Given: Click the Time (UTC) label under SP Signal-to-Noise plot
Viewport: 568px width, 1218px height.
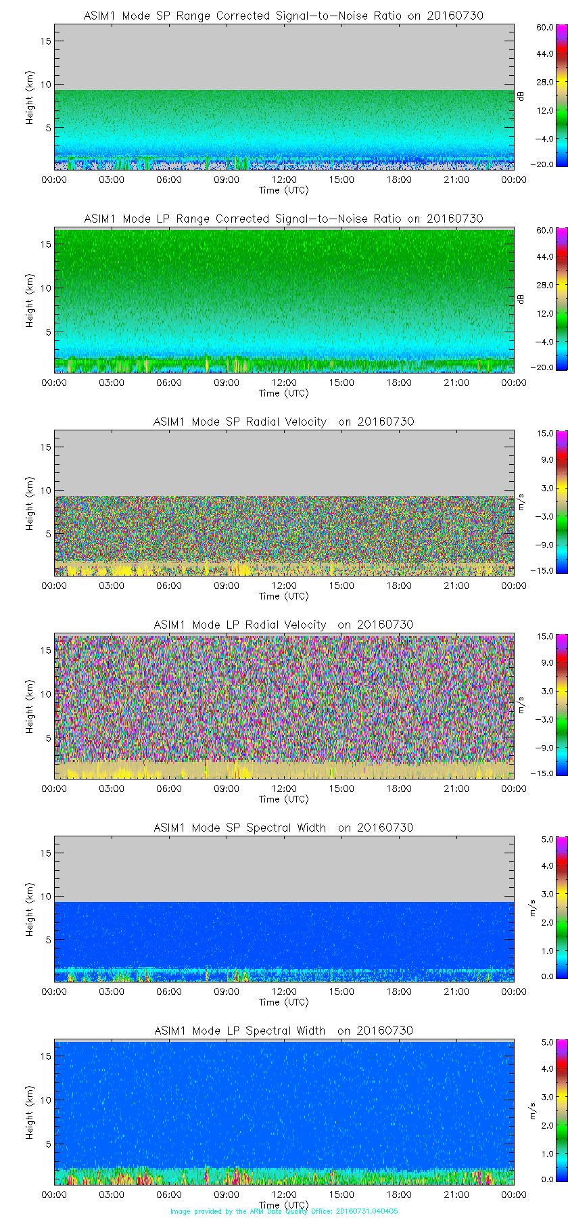Looking at the screenshot, I should [283, 190].
